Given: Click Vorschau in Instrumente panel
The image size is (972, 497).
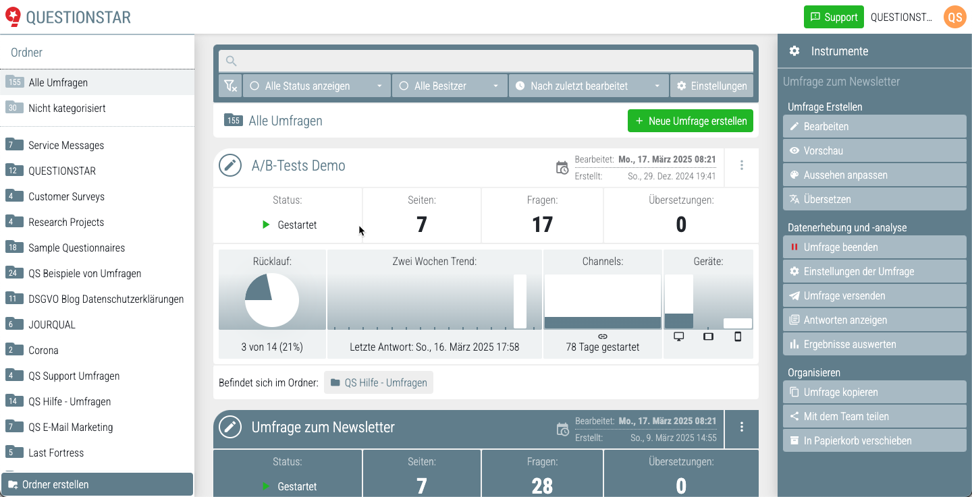Looking at the screenshot, I should (875, 150).
